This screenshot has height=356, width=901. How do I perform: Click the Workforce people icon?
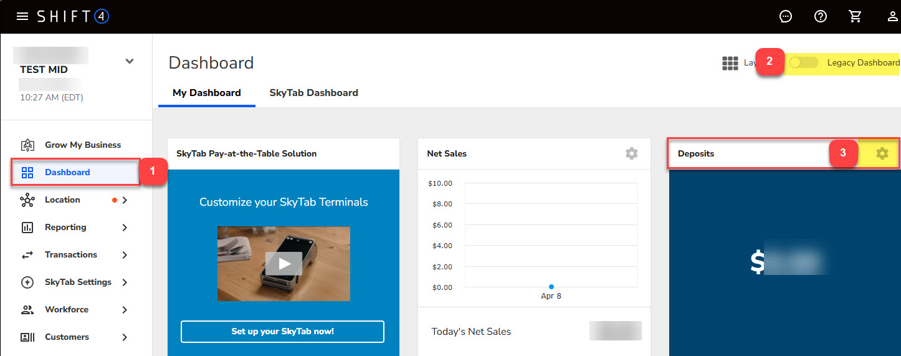[x=27, y=309]
